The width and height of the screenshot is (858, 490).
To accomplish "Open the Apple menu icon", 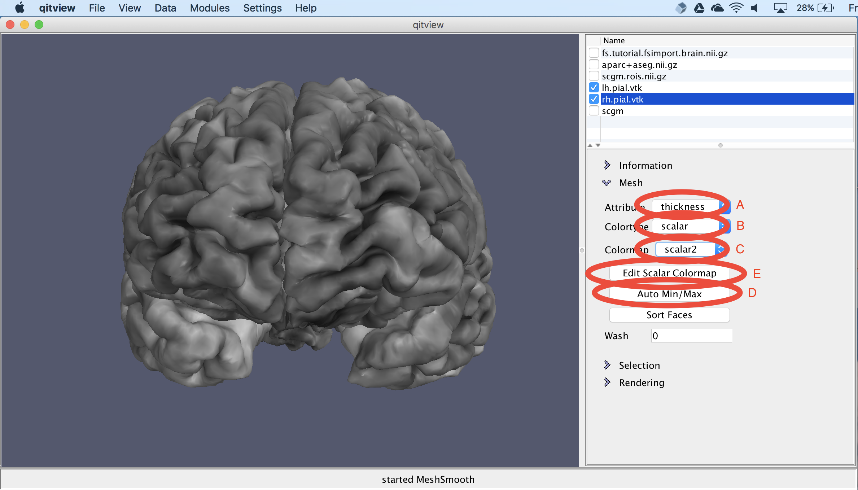I will (20, 8).
